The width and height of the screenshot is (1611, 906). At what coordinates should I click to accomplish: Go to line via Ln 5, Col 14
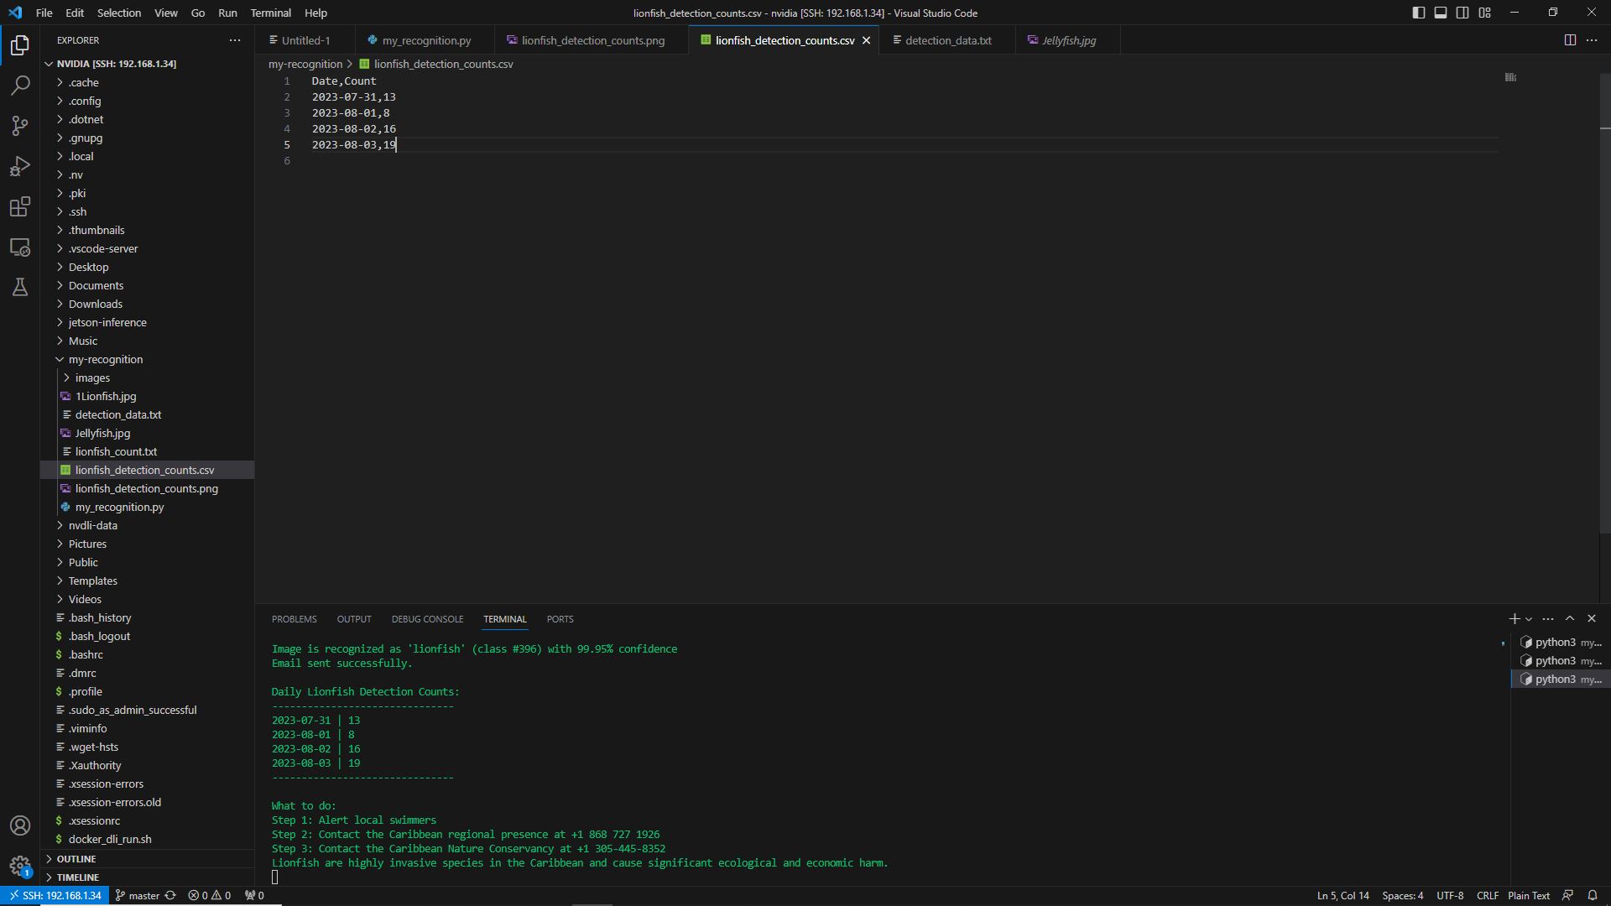(1342, 896)
